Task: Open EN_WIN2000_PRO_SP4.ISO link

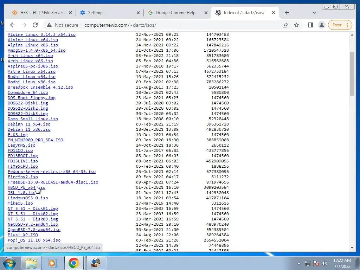Action: click(36, 140)
